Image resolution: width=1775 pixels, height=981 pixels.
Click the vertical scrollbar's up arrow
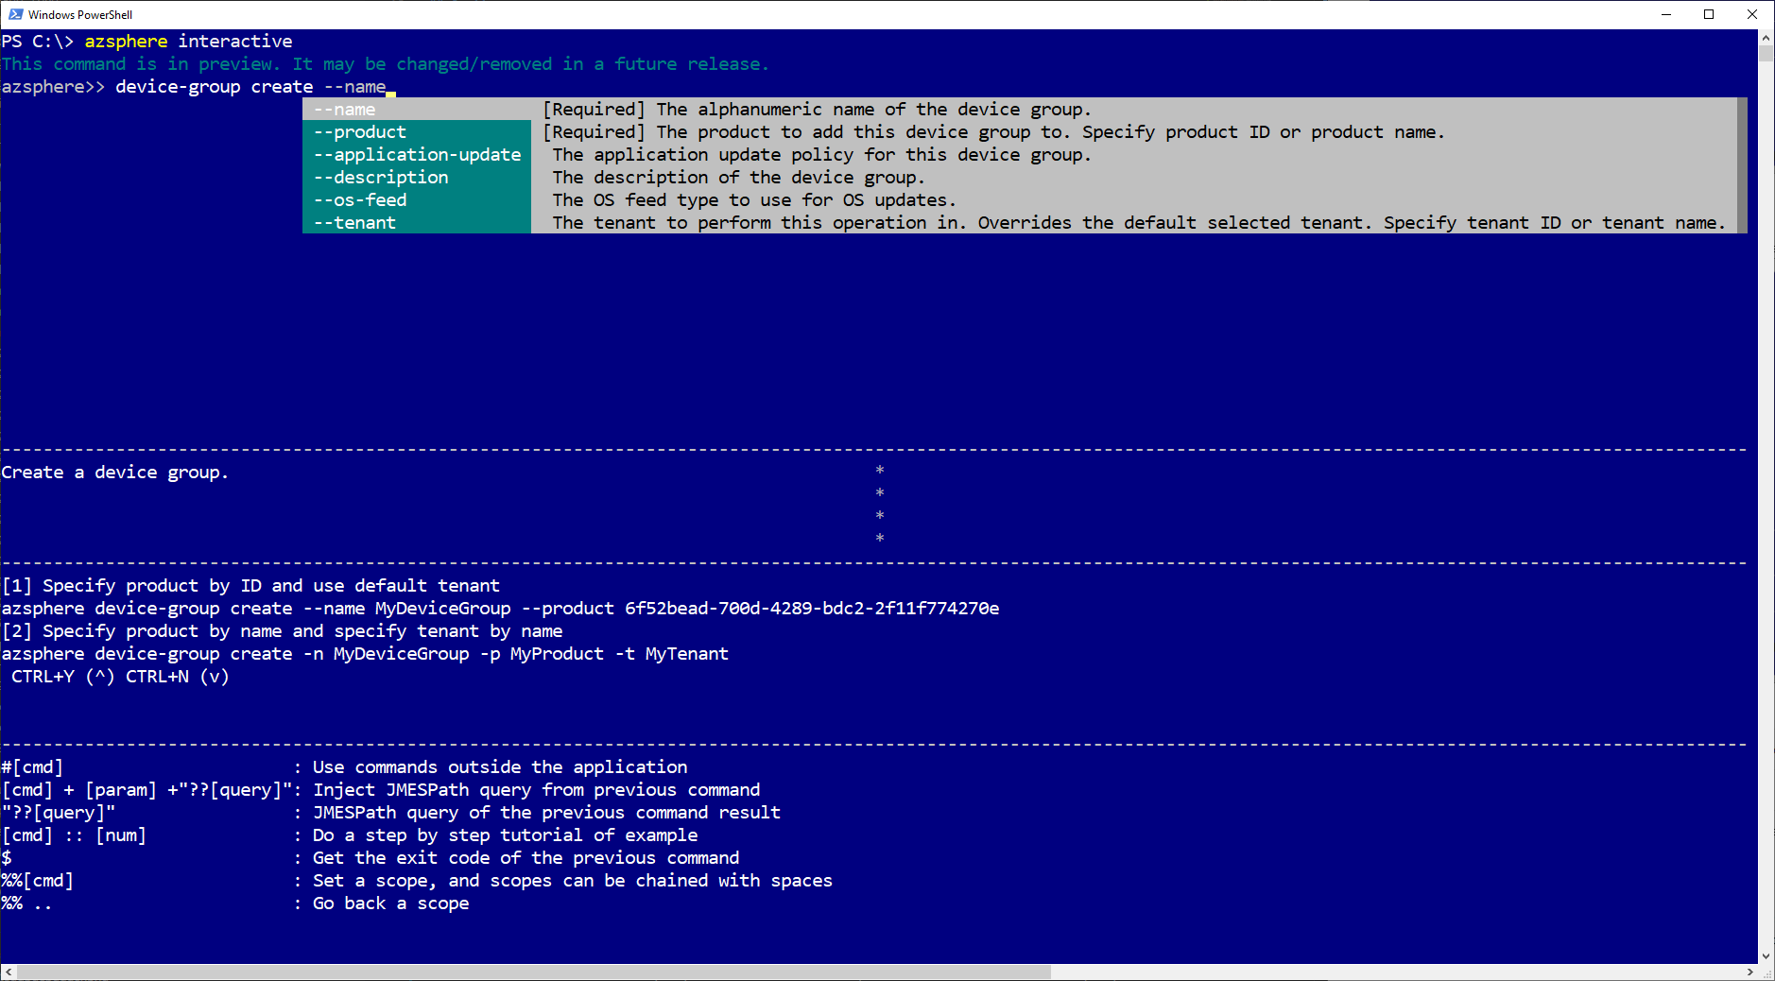click(1766, 38)
